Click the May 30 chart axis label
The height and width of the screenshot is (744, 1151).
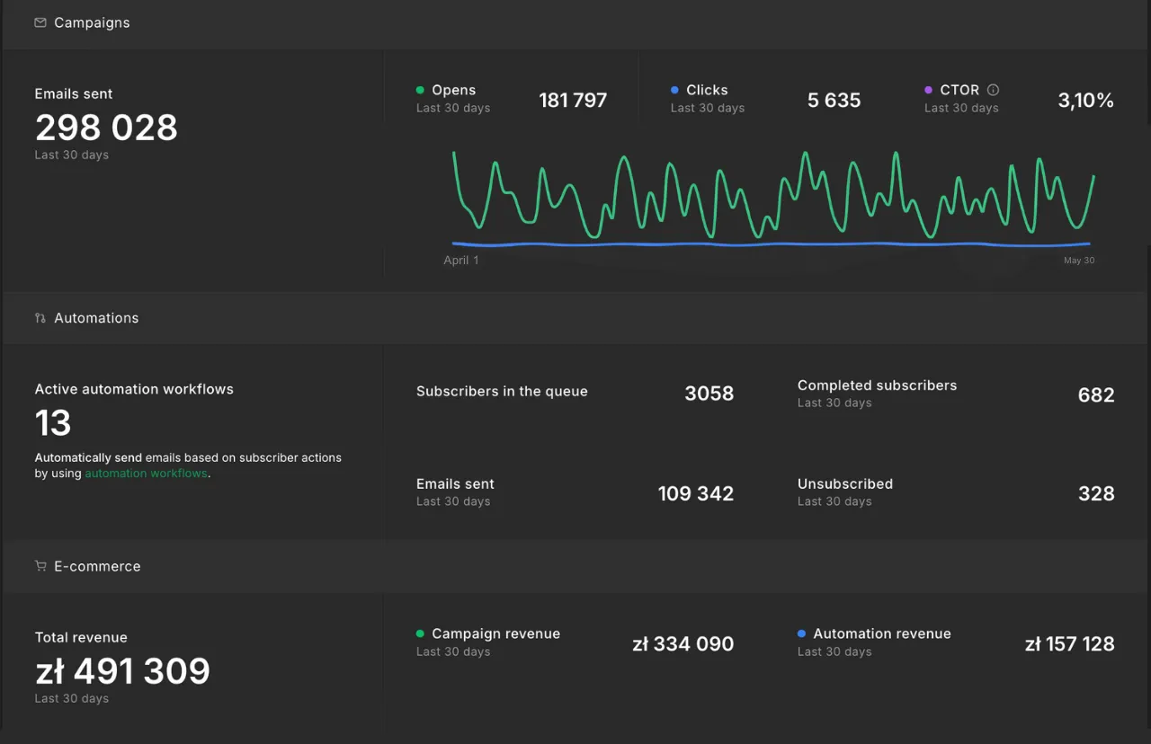tap(1079, 261)
